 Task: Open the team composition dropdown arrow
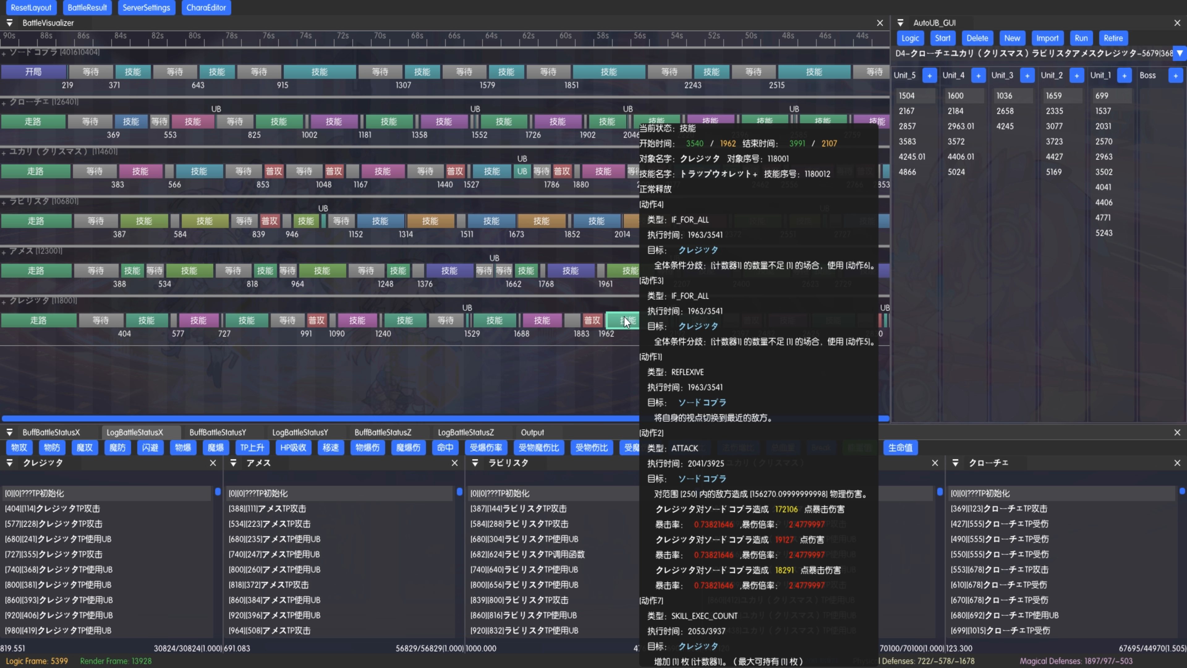coord(1180,54)
